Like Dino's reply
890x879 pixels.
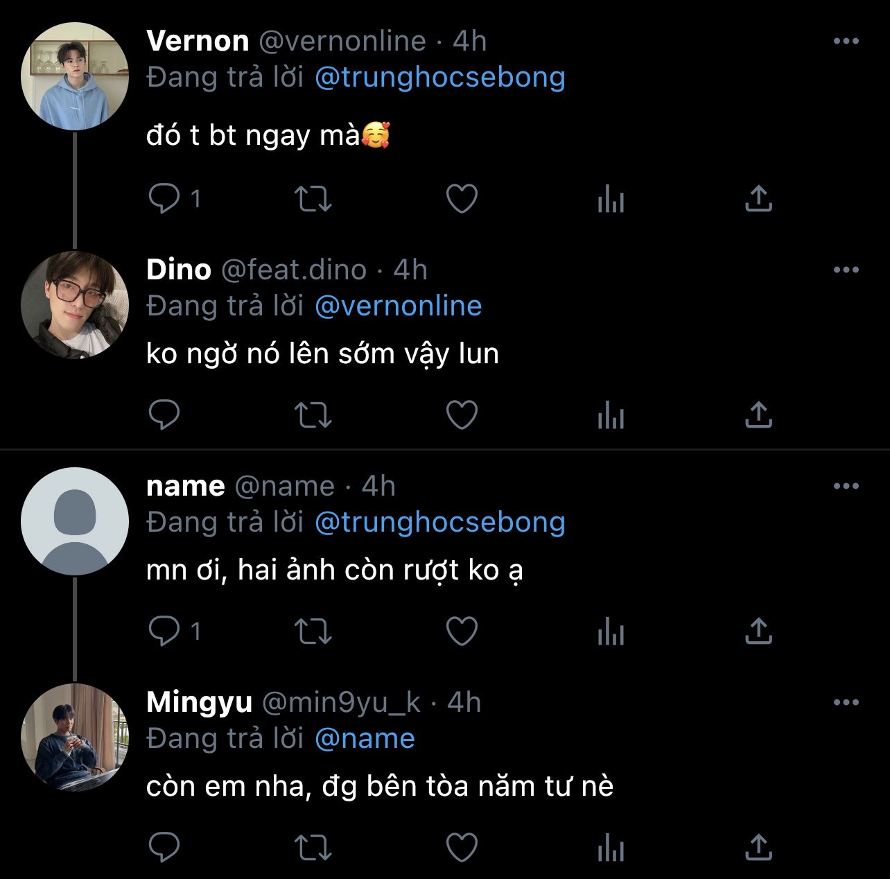(x=462, y=415)
